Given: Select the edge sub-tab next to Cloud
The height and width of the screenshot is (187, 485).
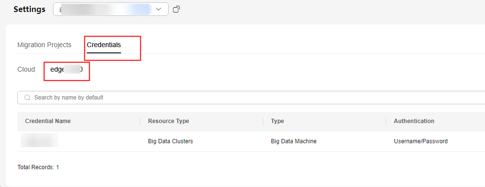Looking at the screenshot, I should (67, 69).
